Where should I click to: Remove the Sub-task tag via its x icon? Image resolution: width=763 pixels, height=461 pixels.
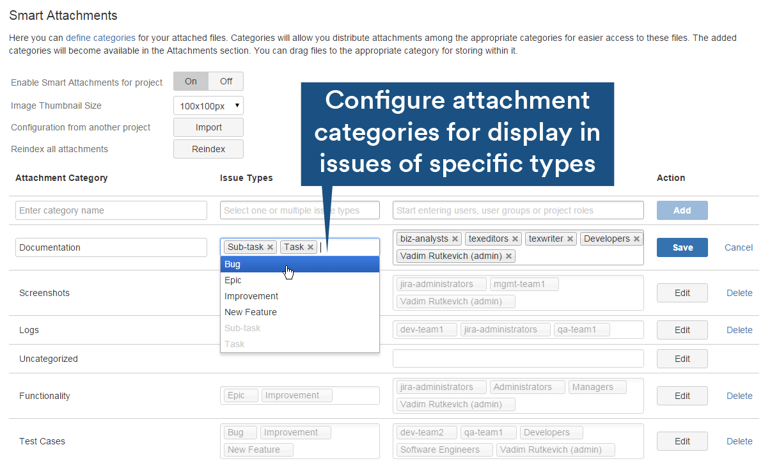point(269,247)
